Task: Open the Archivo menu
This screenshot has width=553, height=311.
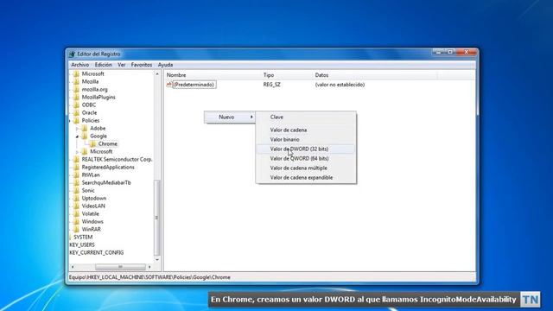Action: click(80, 65)
